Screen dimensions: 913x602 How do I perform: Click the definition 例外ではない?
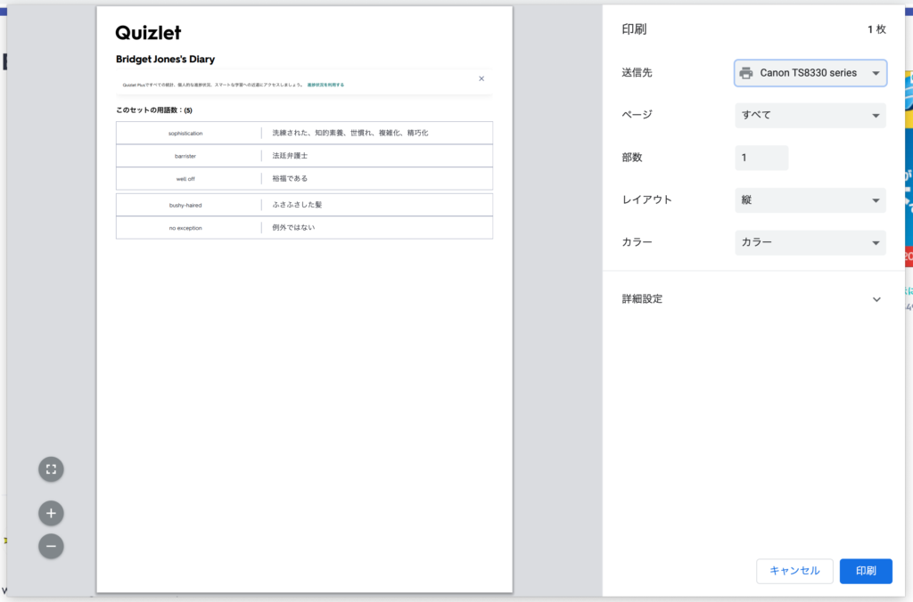(293, 227)
